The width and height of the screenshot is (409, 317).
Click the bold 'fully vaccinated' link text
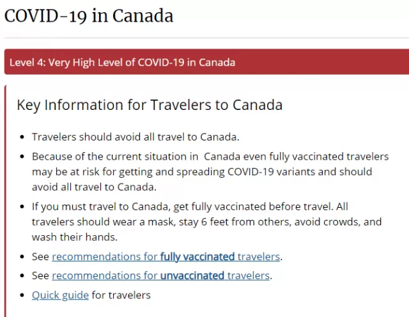pyautogui.click(x=197, y=257)
